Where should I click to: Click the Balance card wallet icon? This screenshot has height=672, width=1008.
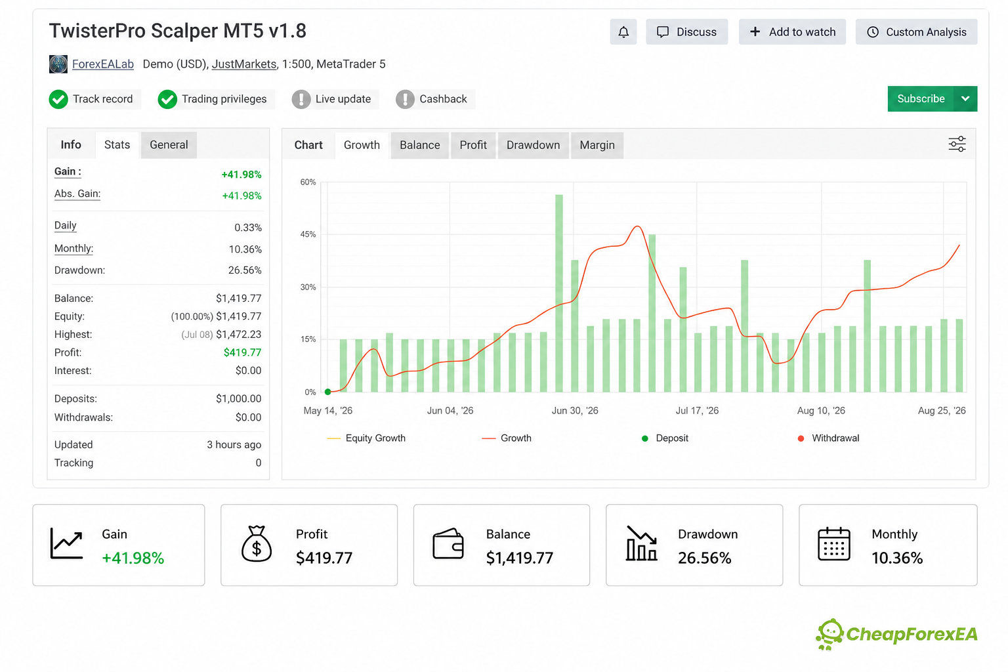click(448, 544)
